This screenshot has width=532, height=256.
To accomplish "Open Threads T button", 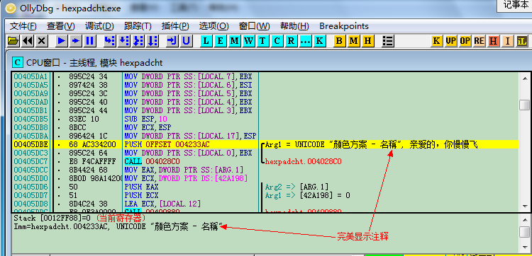I will (262, 41).
